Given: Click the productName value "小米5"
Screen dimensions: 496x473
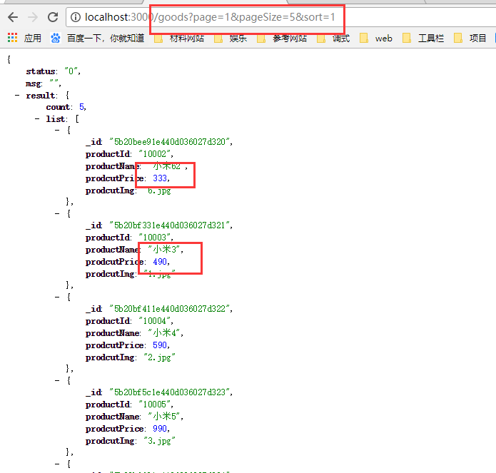Looking at the screenshot, I should tap(164, 417).
